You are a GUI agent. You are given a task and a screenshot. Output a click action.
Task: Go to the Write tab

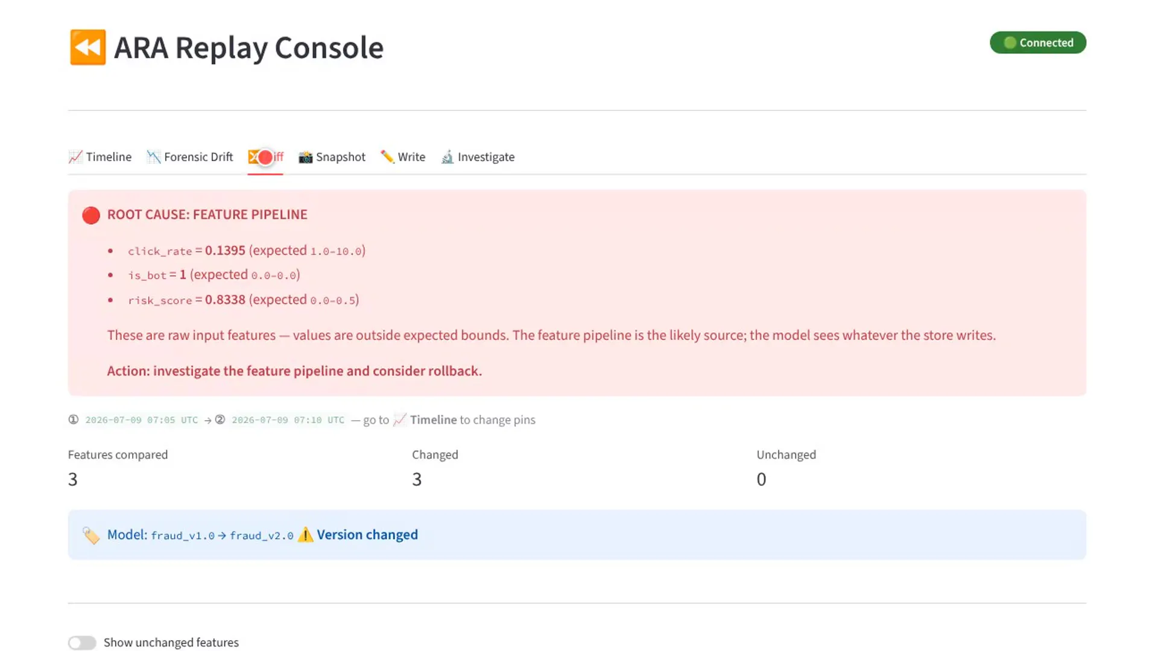[x=403, y=157]
